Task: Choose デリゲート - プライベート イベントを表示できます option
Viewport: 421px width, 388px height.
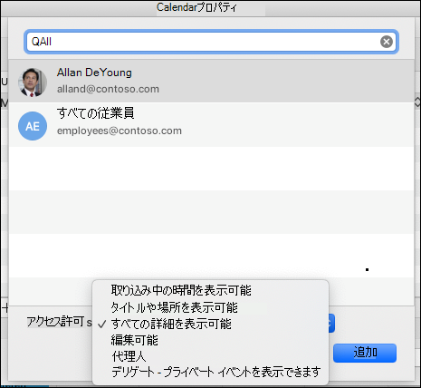Action: [216, 372]
